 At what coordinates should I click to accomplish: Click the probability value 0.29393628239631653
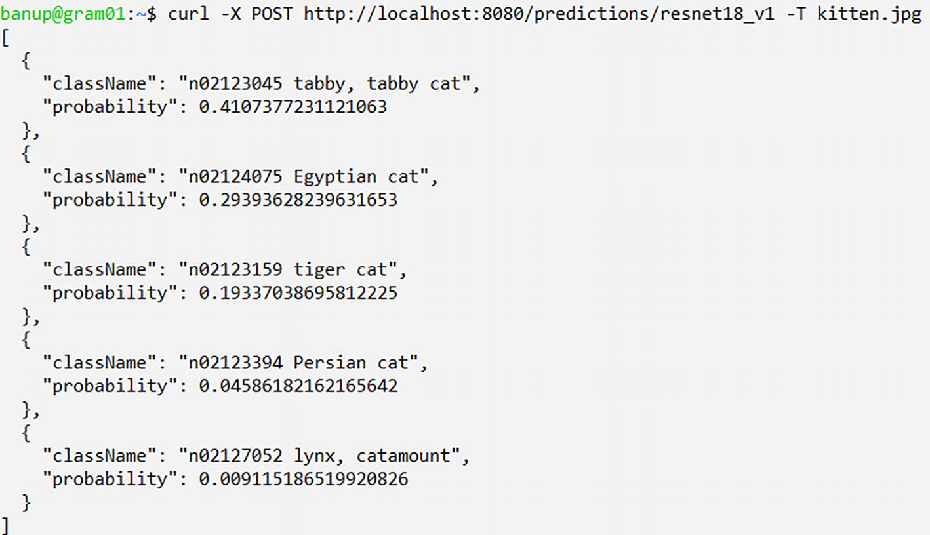click(x=298, y=200)
